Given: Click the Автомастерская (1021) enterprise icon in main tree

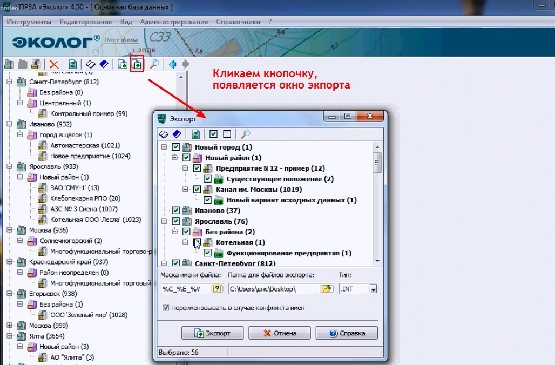Looking at the screenshot, I should (43, 145).
